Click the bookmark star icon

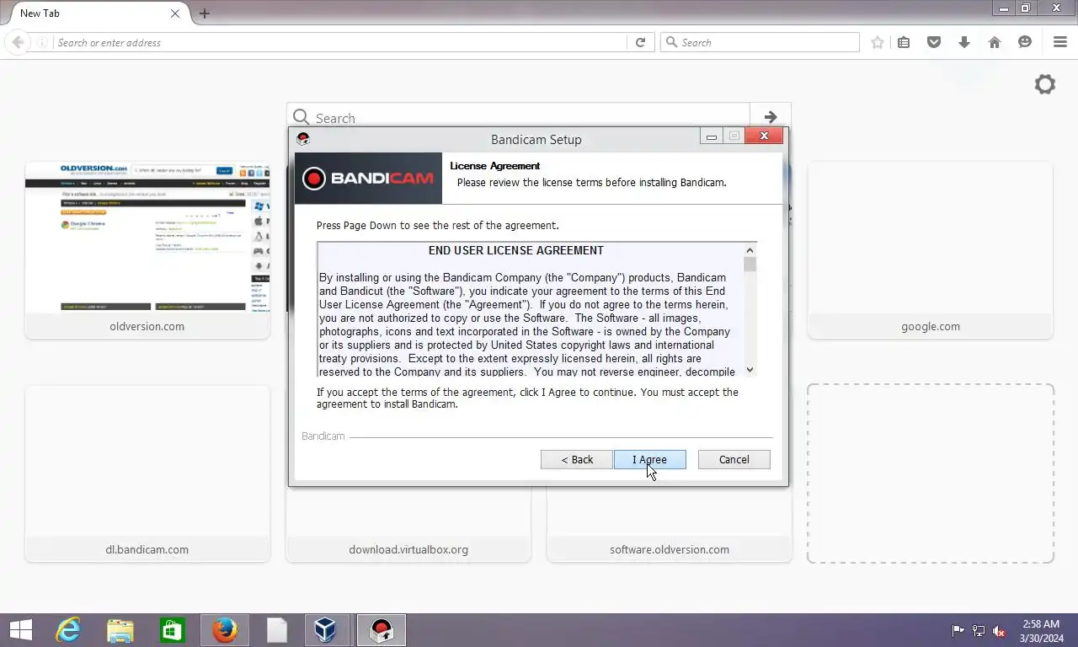click(878, 42)
